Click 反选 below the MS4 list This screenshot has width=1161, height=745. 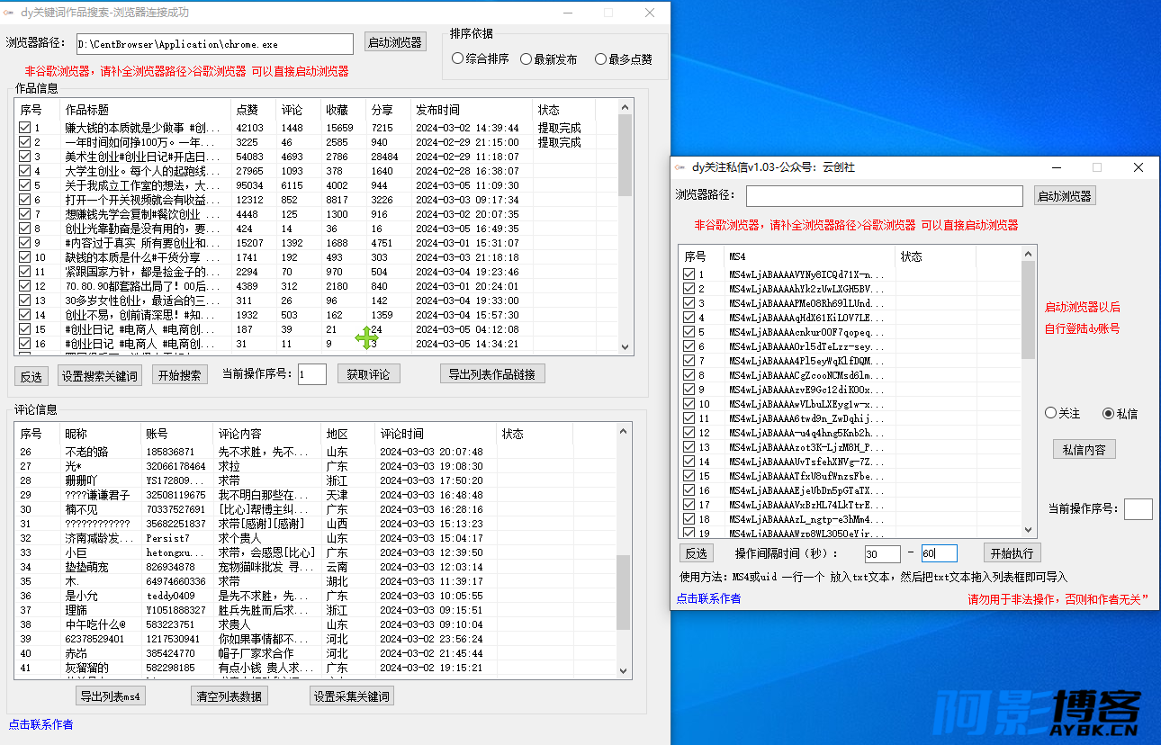coord(696,552)
